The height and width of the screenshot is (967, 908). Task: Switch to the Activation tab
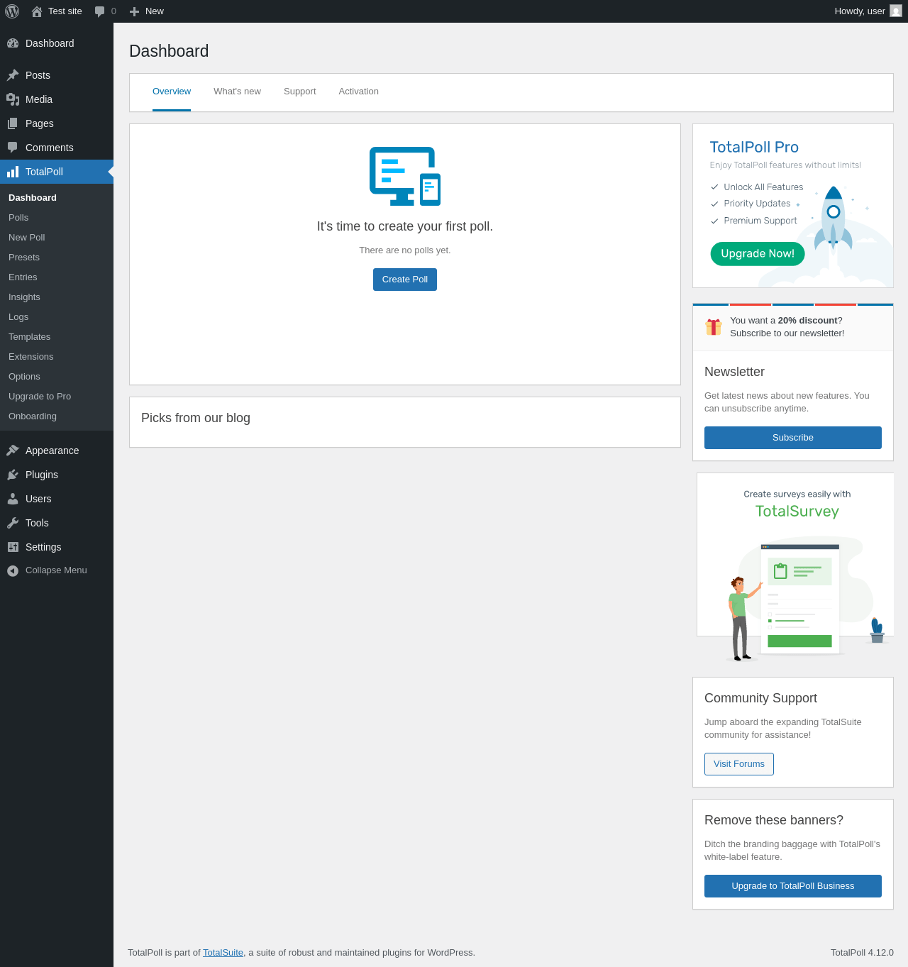359,92
